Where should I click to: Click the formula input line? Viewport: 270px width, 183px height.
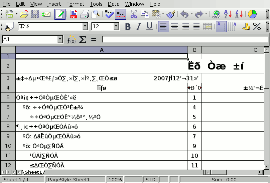point(184,39)
